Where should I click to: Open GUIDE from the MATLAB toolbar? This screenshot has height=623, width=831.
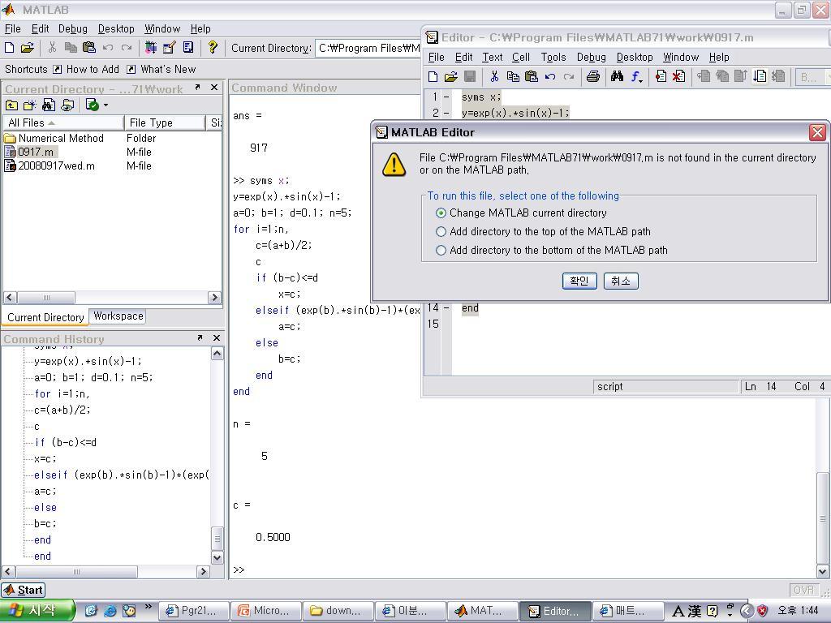[170, 48]
